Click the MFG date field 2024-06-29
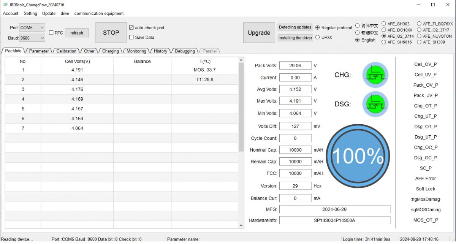Viewport: 456px width, 244px height. tap(335, 209)
